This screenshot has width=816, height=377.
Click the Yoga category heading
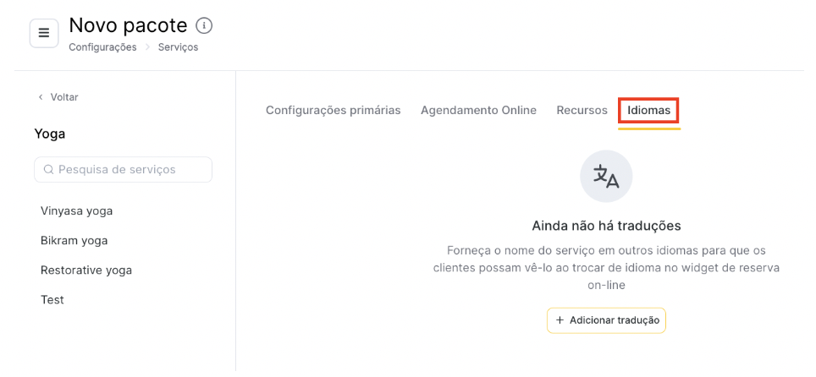click(50, 134)
